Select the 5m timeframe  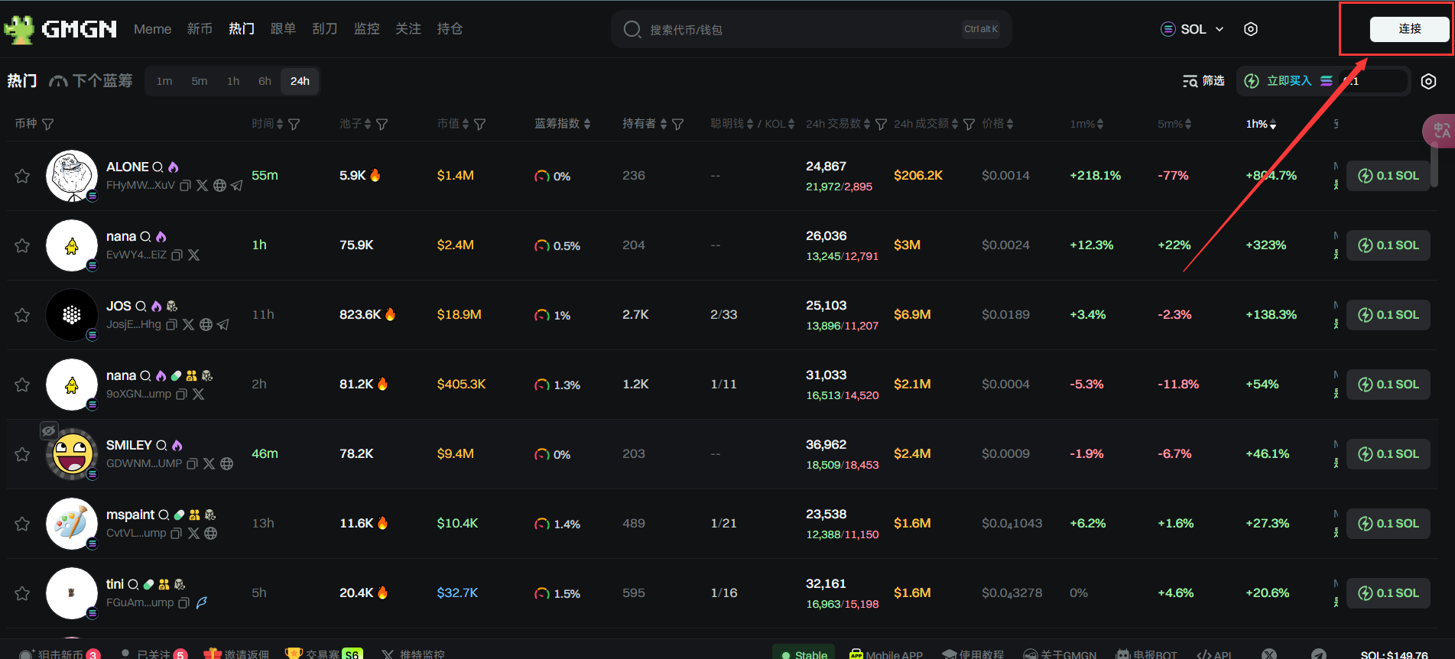(200, 81)
